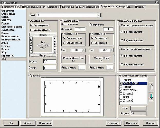The width and height of the screenshot is (160, 128).
Task: Click the Отмена button
Action: pyautogui.click(x=28, y=123)
